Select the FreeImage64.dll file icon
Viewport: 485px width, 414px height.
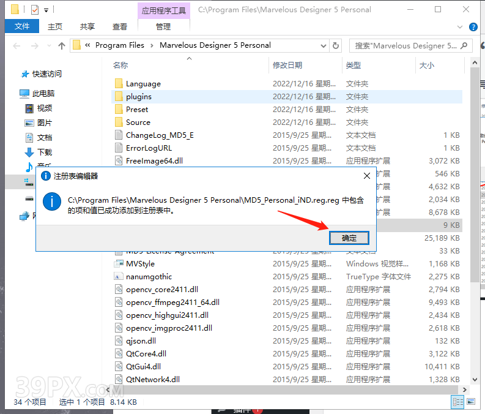click(119, 160)
